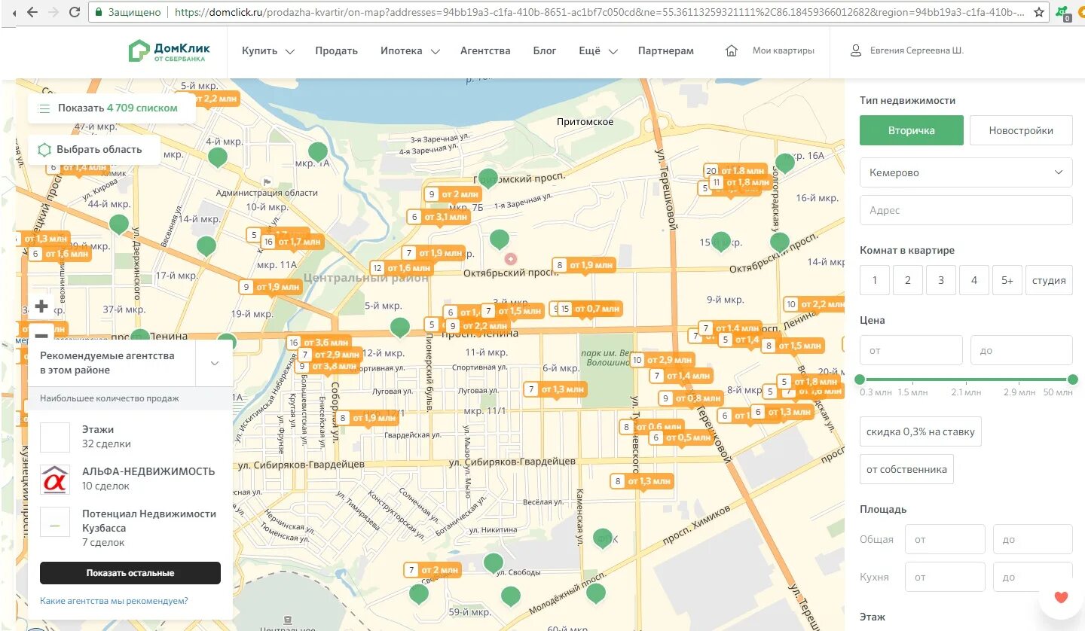Screen dimensions: 1085x631
Task: Toggle the от собственника filter
Action: 906,469
